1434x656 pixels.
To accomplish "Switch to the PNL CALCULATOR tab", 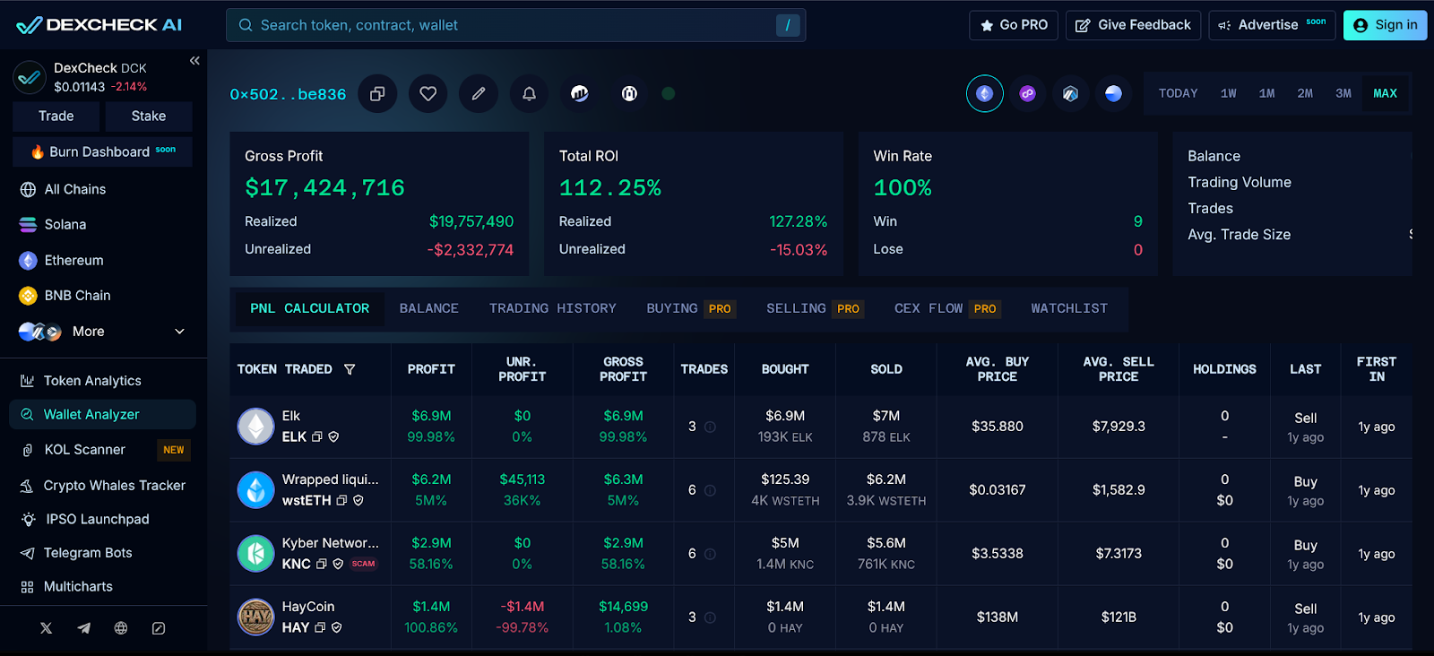I will tap(309, 308).
